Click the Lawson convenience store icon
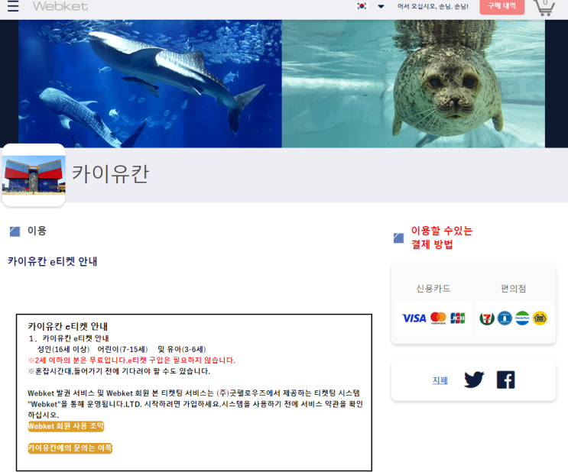568x472 pixels. [x=505, y=318]
